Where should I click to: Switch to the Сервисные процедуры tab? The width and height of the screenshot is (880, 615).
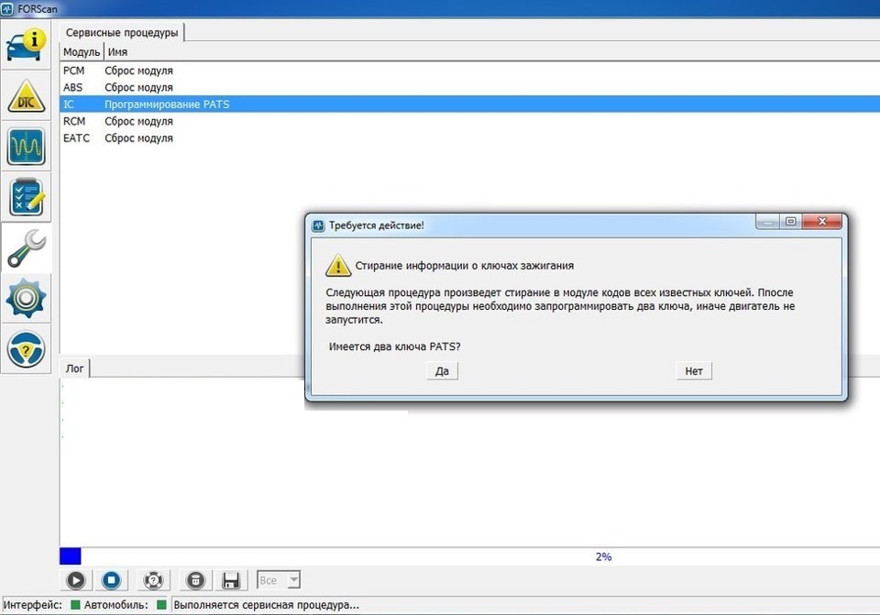tap(122, 32)
